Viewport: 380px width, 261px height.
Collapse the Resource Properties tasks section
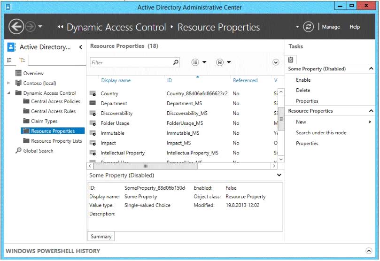371,111
